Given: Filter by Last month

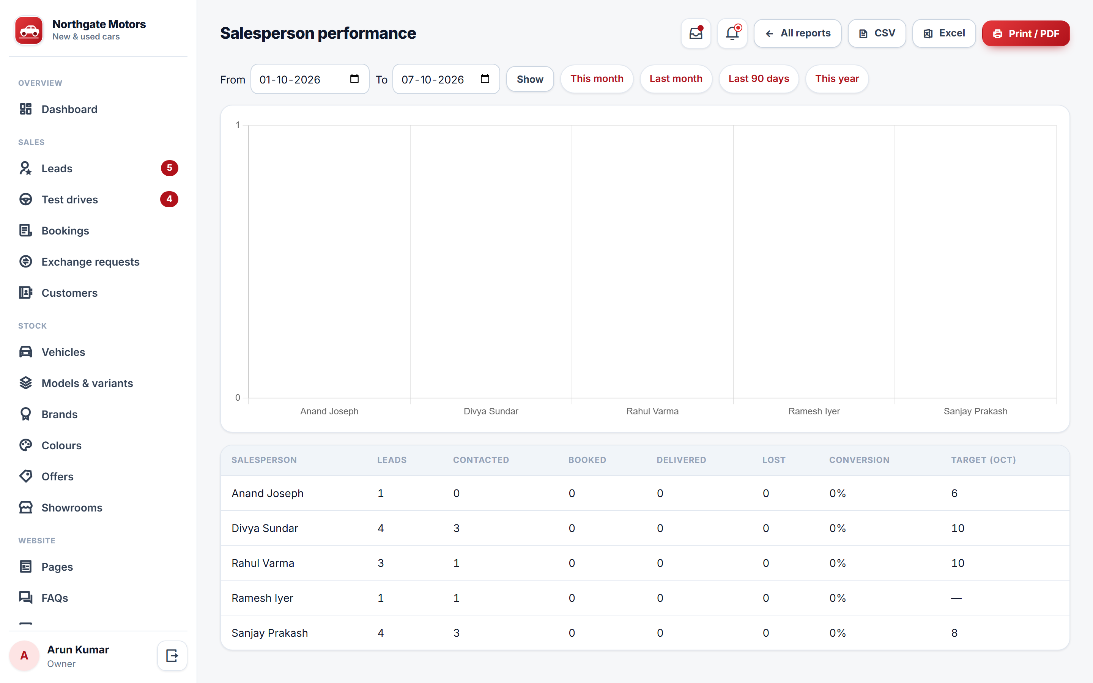Looking at the screenshot, I should click(x=676, y=79).
